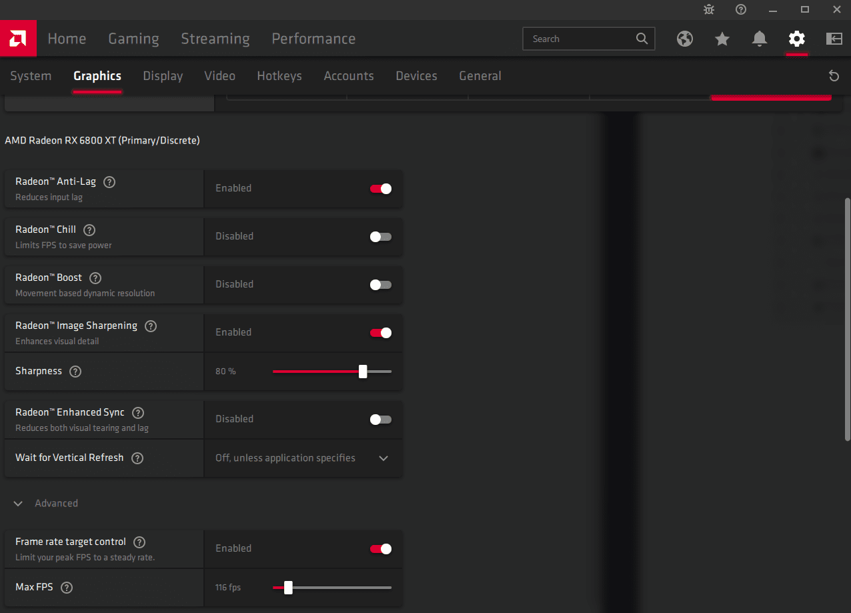Turn off Radeon Image Sharpening
Viewport: 851px width, 613px height.
pos(381,333)
